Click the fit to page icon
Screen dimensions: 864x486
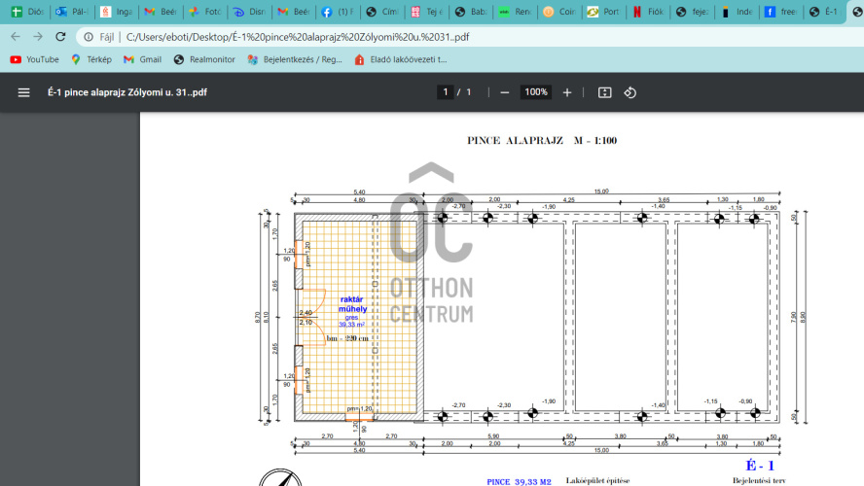point(604,92)
